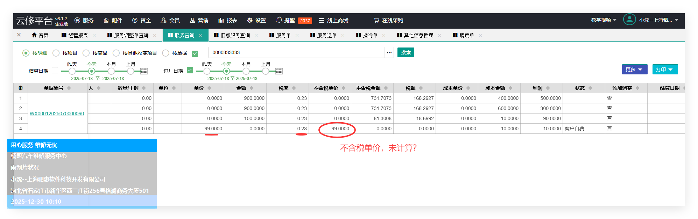The width and height of the screenshot is (698, 219).
Task: Click the 搜索 button
Action: (406, 52)
